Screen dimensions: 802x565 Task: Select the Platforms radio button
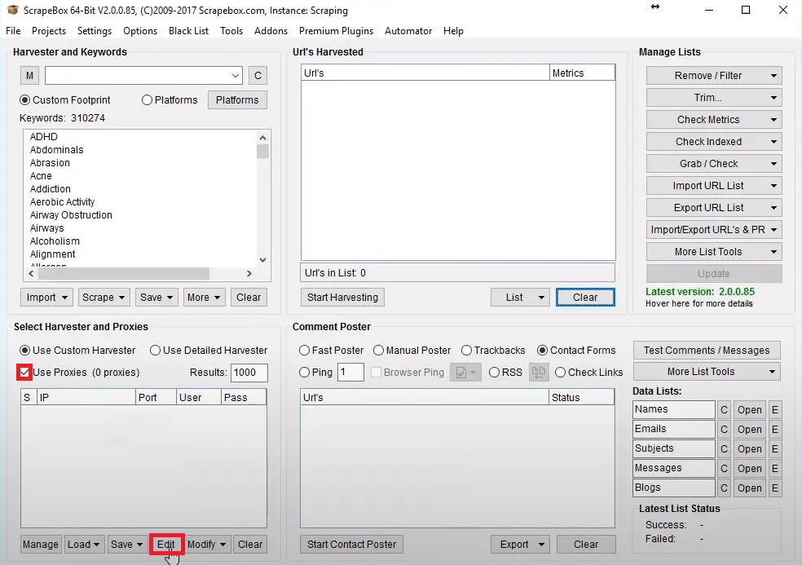click(x=148, y=100)
